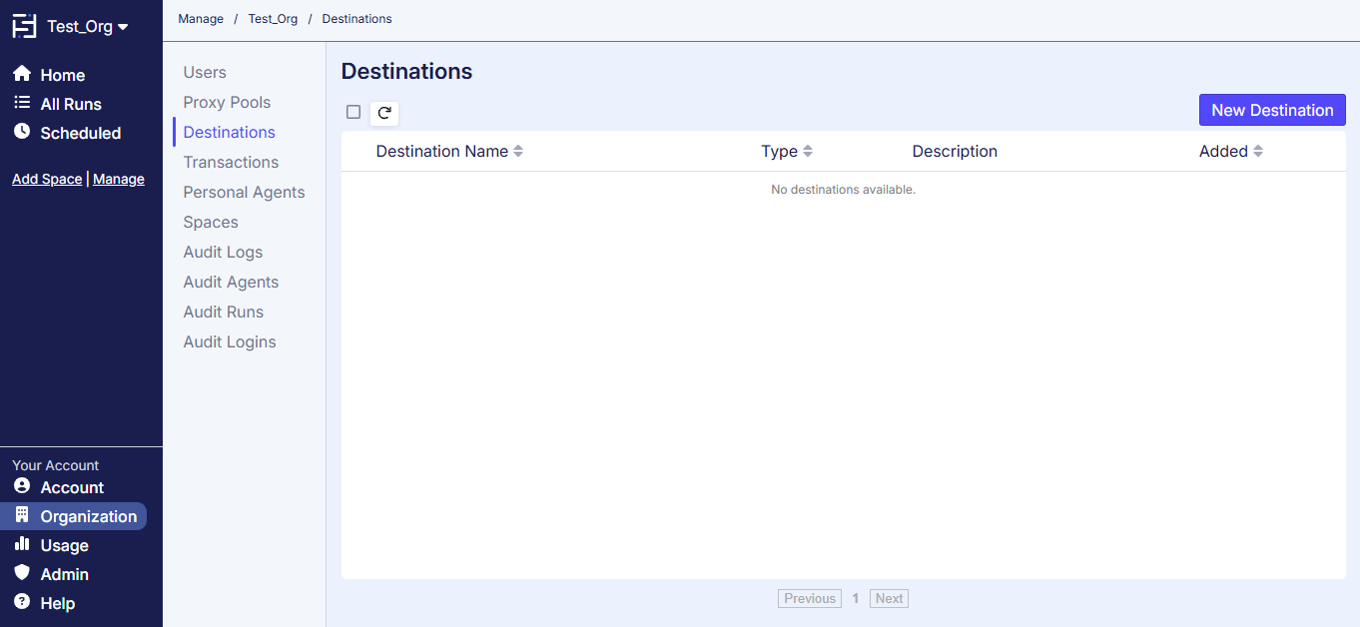Open the Transactions tab
This screenshot has height=627, width=1360.
231,162
